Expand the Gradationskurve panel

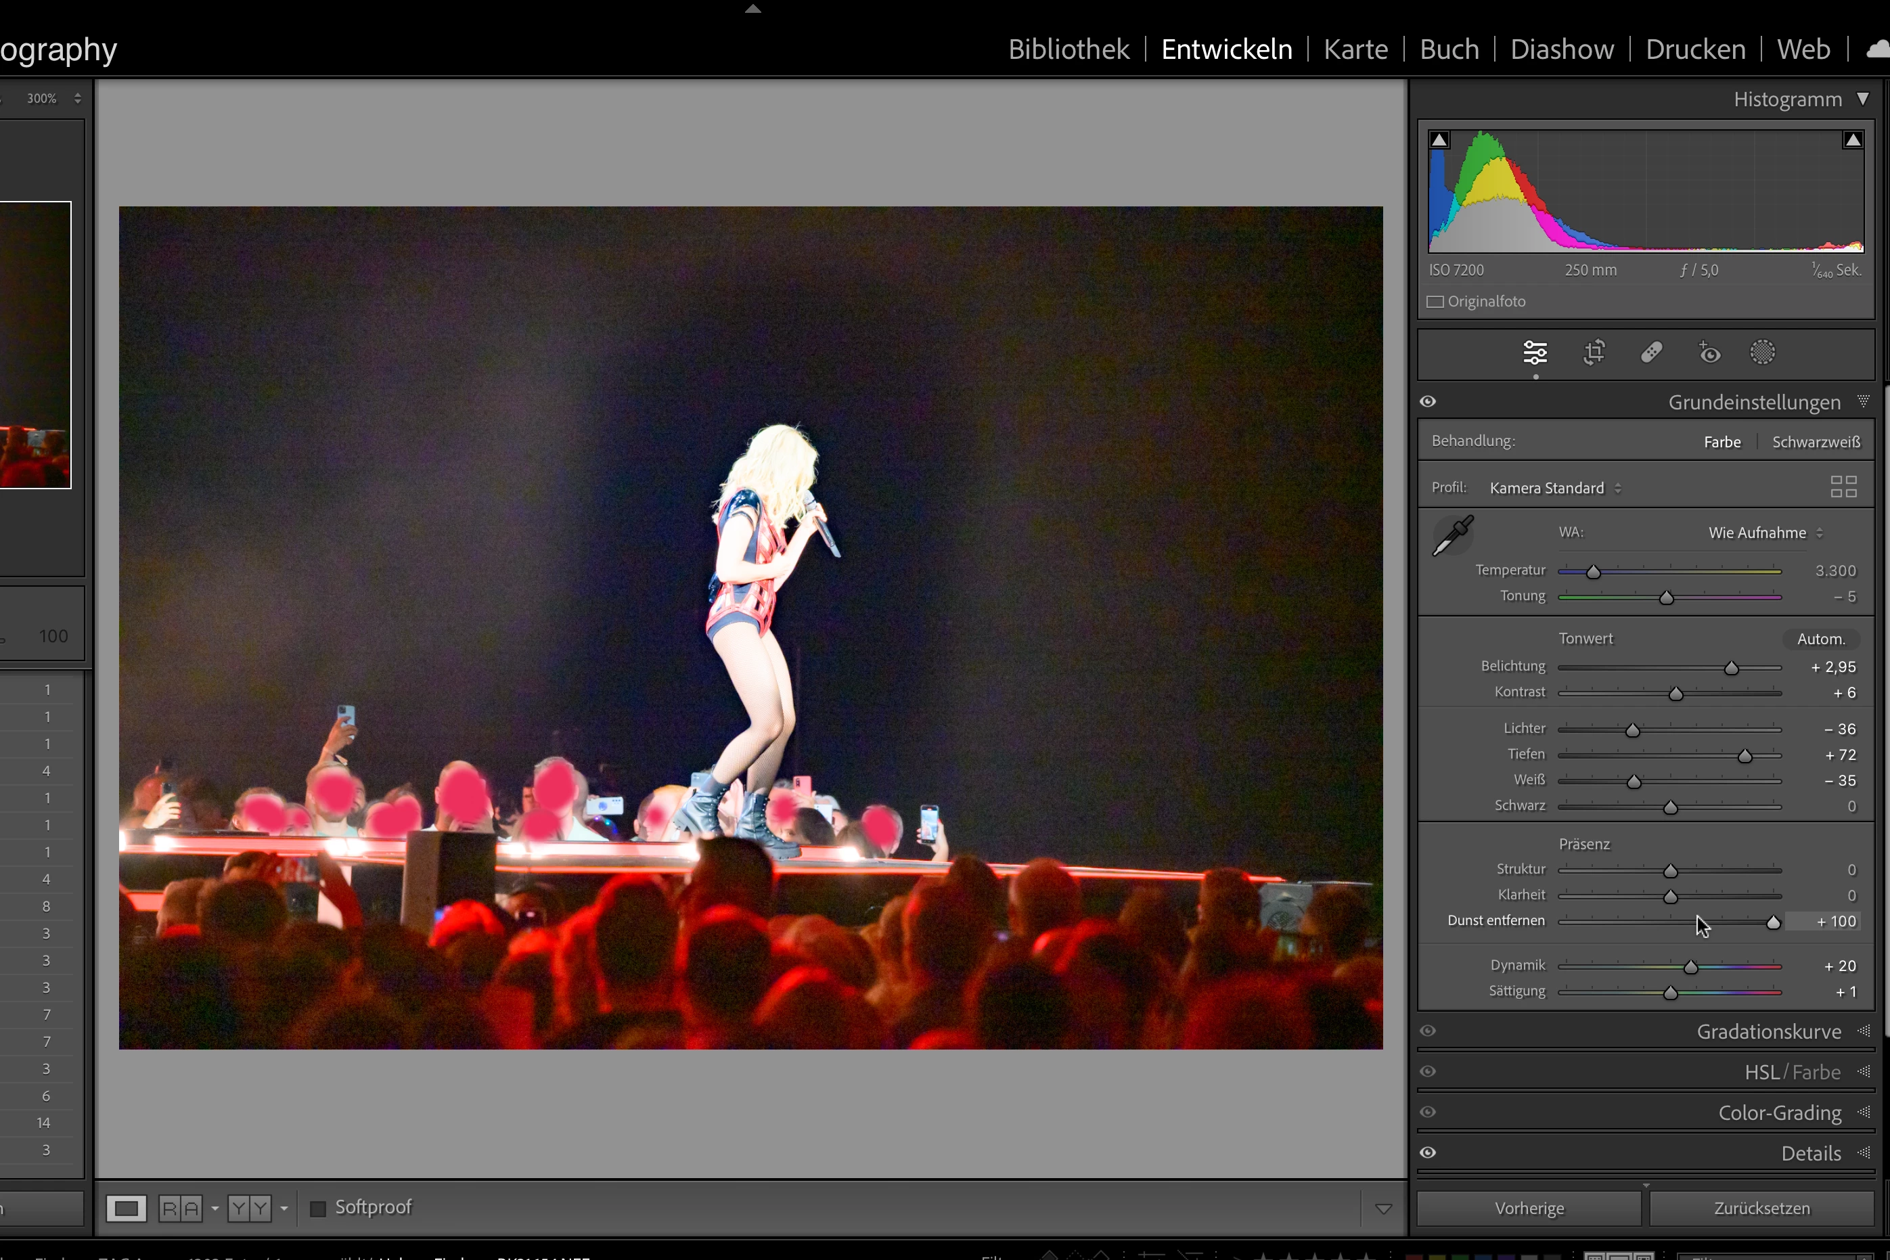[1769, 1032]
